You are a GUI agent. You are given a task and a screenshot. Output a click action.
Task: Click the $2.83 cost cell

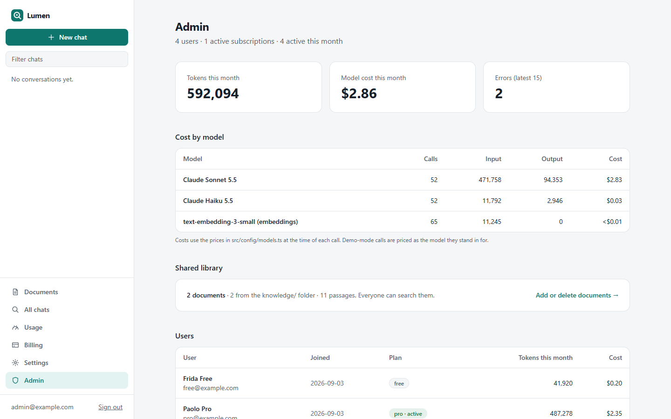[614, 180]
